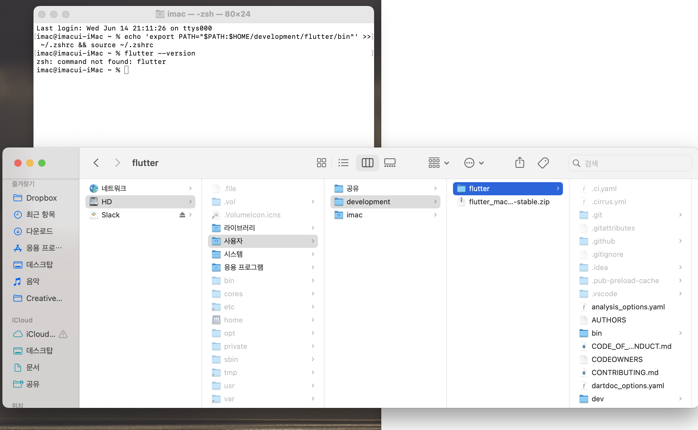
Task: Open the group-by options dropdown
Action: [439, 163]
